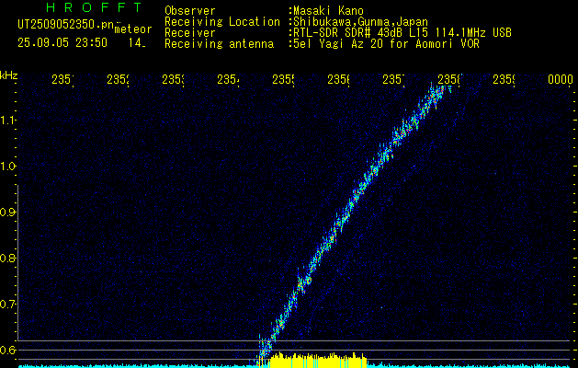This screenshot has width=578, height=368.
Task: Click the name Masaki Kano
Action: 328,11
